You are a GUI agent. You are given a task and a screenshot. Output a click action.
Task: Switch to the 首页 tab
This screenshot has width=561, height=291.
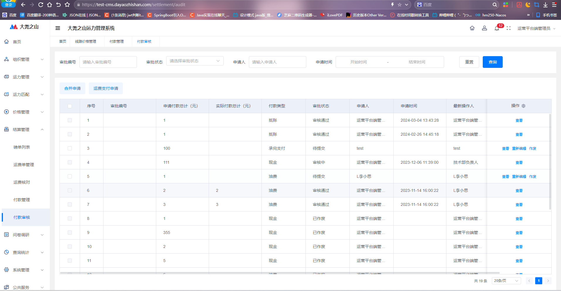coord(63,42)
